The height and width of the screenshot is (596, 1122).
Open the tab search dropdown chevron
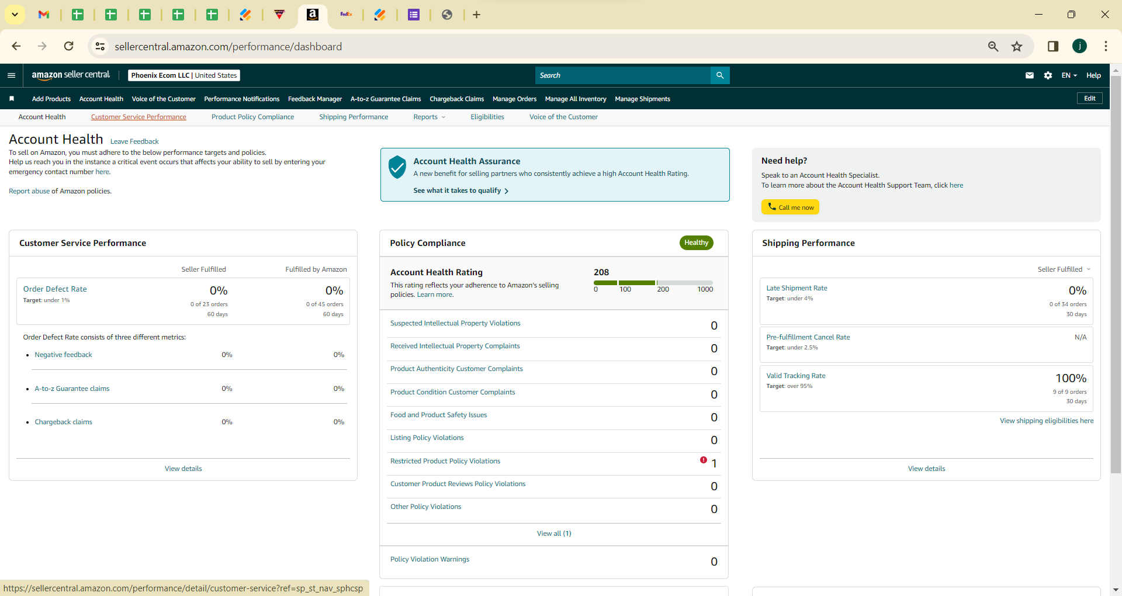coord(15,15)
